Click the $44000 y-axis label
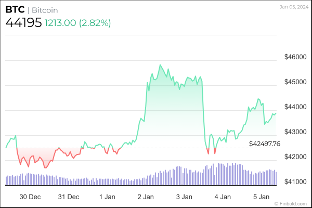312x208 pixels. pos(294,107)
